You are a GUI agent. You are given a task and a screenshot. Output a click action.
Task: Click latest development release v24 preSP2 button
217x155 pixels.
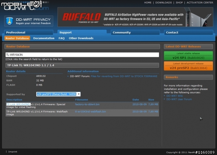click(189, 66)
